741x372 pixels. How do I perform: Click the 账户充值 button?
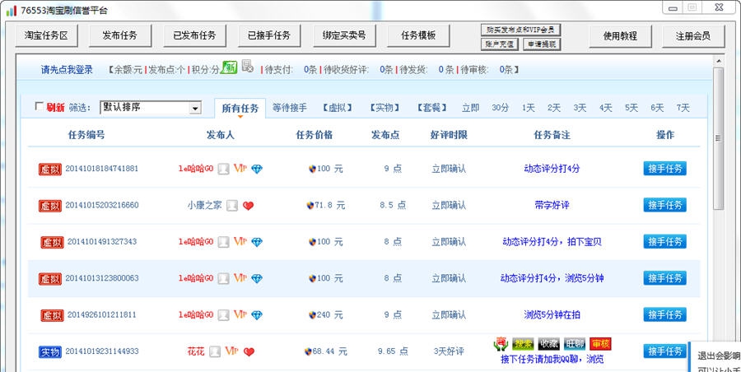click(500, 44)
